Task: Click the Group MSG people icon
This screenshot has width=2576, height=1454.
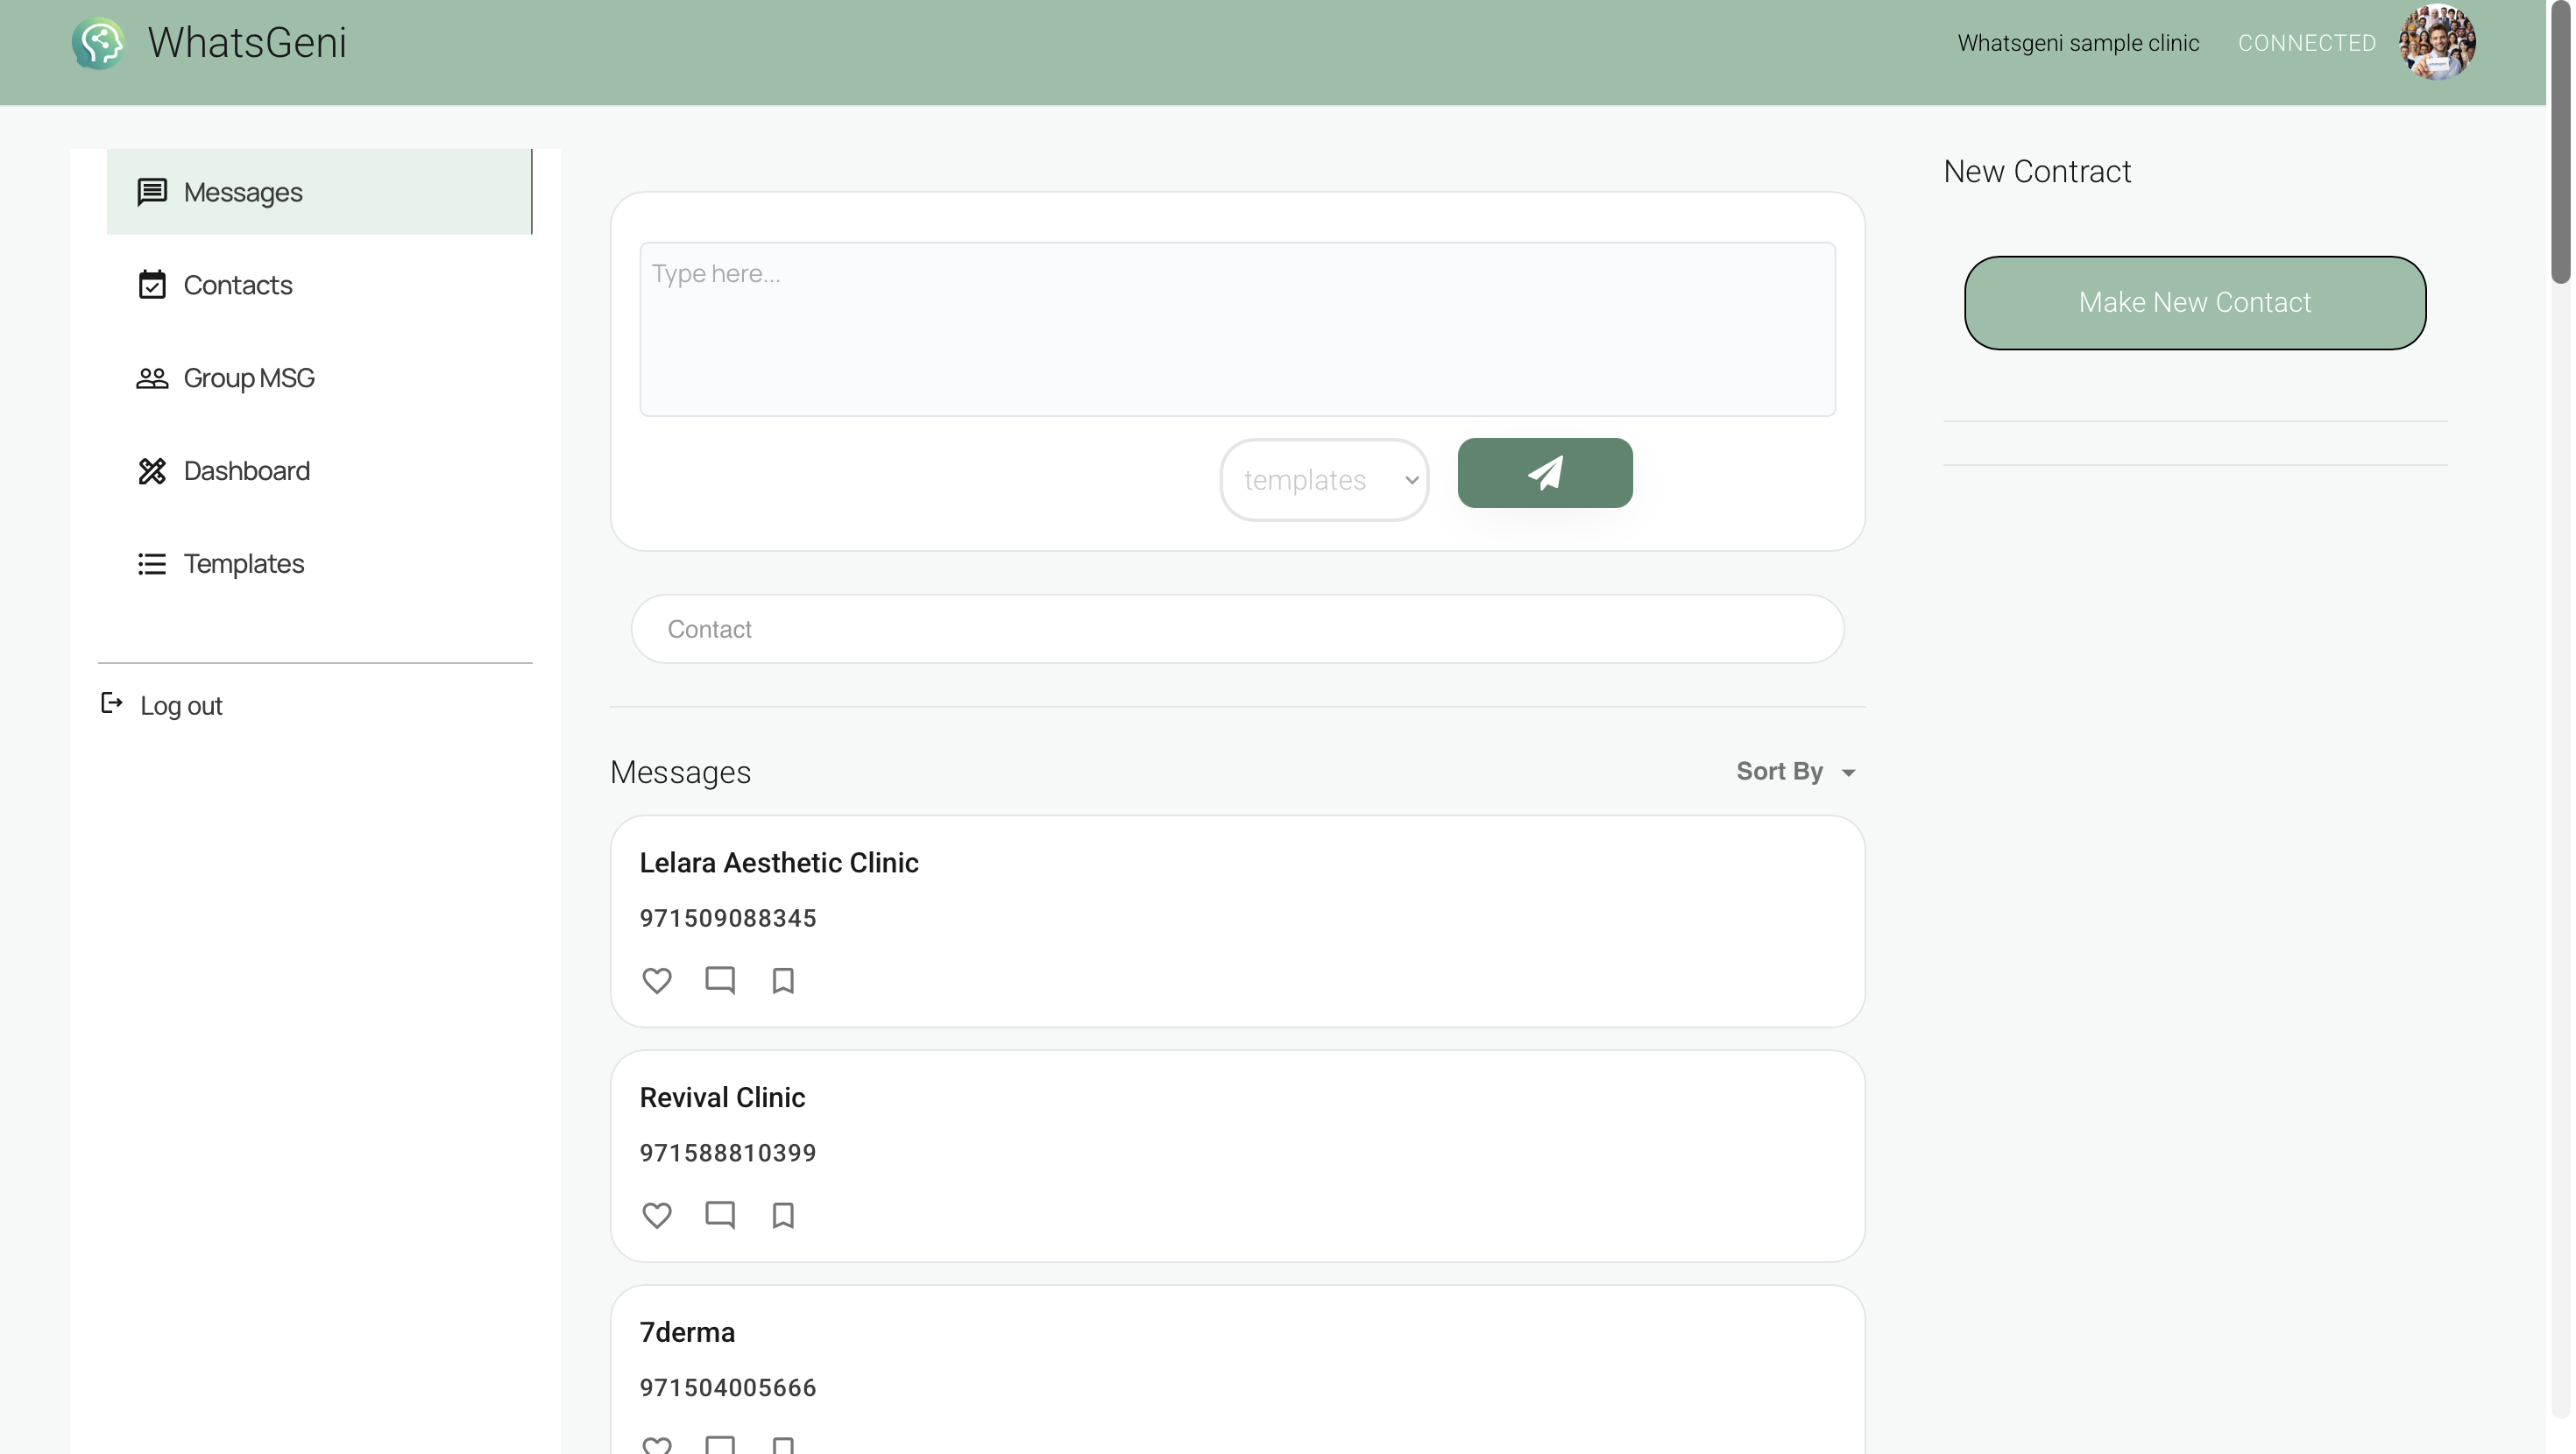Action: point(152,378)
